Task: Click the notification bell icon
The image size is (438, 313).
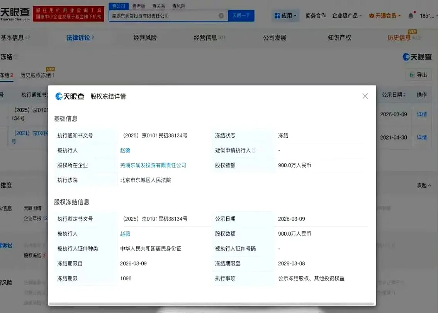Action: pyautogui.click(x=411, y=15)
